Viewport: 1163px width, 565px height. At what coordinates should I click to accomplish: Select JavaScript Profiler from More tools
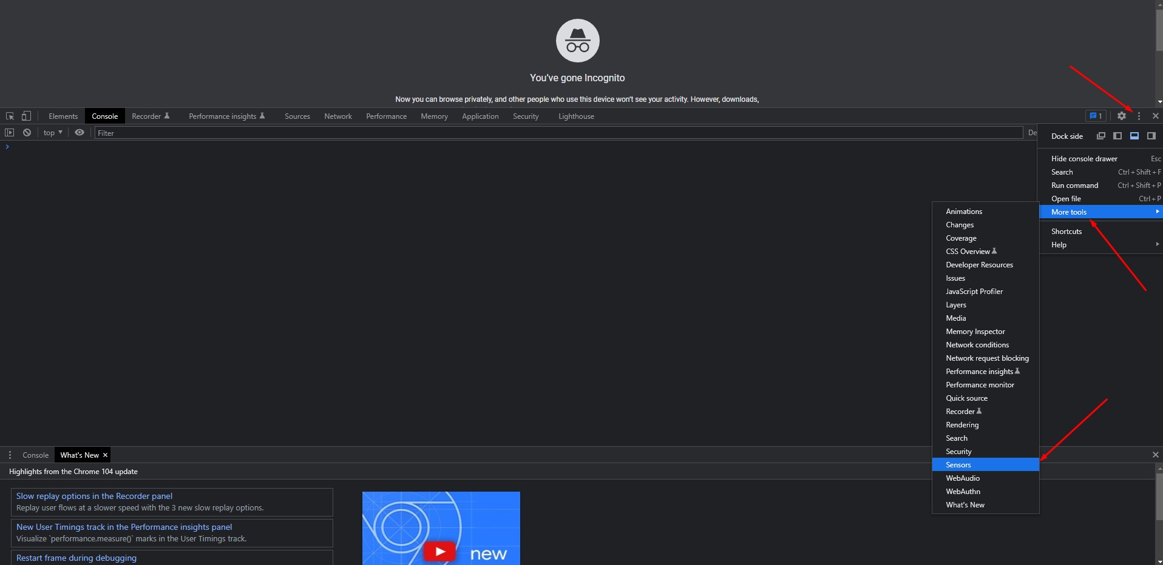(x=986, y=291)
